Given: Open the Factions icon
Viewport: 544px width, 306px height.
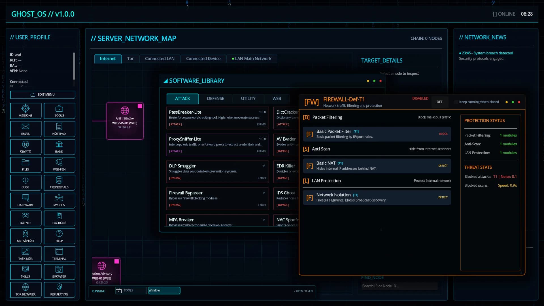Looking at the screenshot, I should coord(59,218).
